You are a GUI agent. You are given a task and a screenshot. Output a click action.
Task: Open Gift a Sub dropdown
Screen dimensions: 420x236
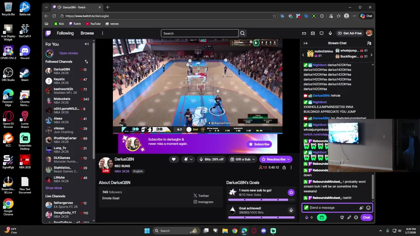243,159
